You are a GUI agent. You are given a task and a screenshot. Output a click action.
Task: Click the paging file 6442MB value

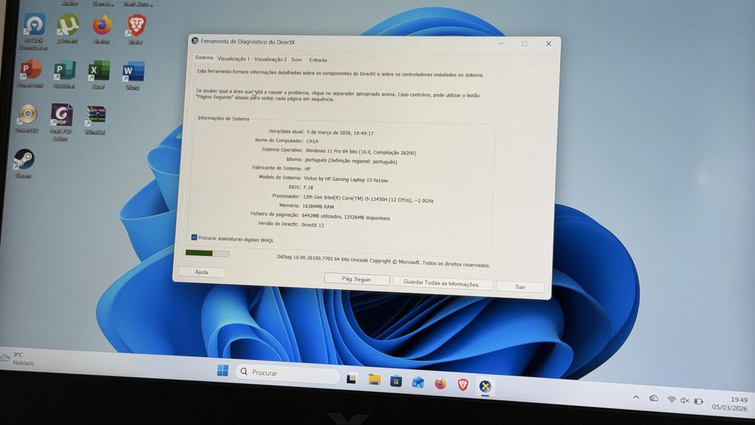click(346, 217)
